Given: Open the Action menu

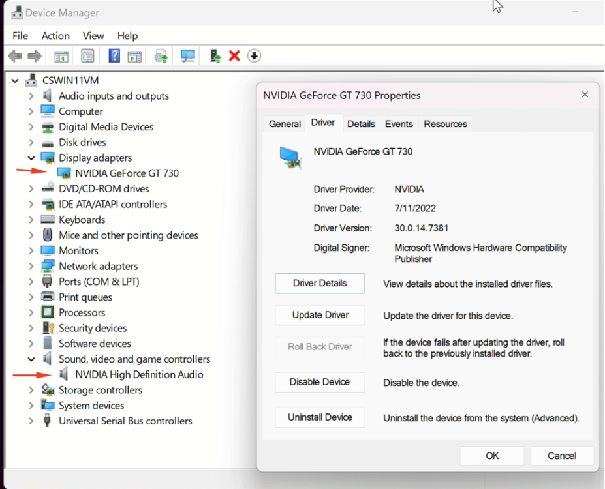Looking at the screenshot, I should tap(55, 36).
